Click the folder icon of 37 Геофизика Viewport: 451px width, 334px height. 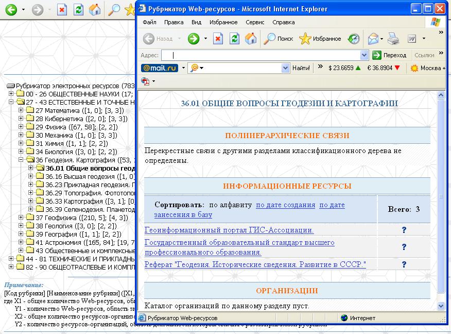[x=30, y=218]
